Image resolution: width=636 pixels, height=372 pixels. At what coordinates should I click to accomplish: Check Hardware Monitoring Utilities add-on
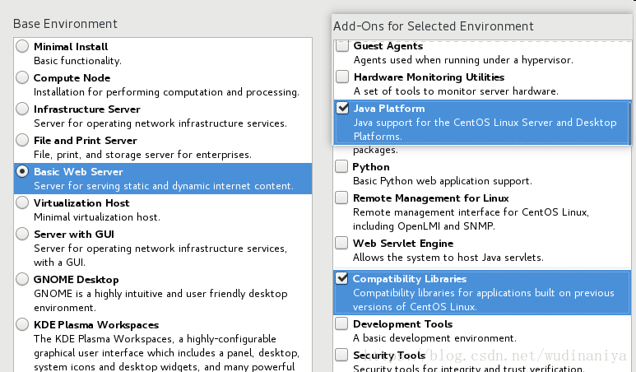(x=342, y=77)
